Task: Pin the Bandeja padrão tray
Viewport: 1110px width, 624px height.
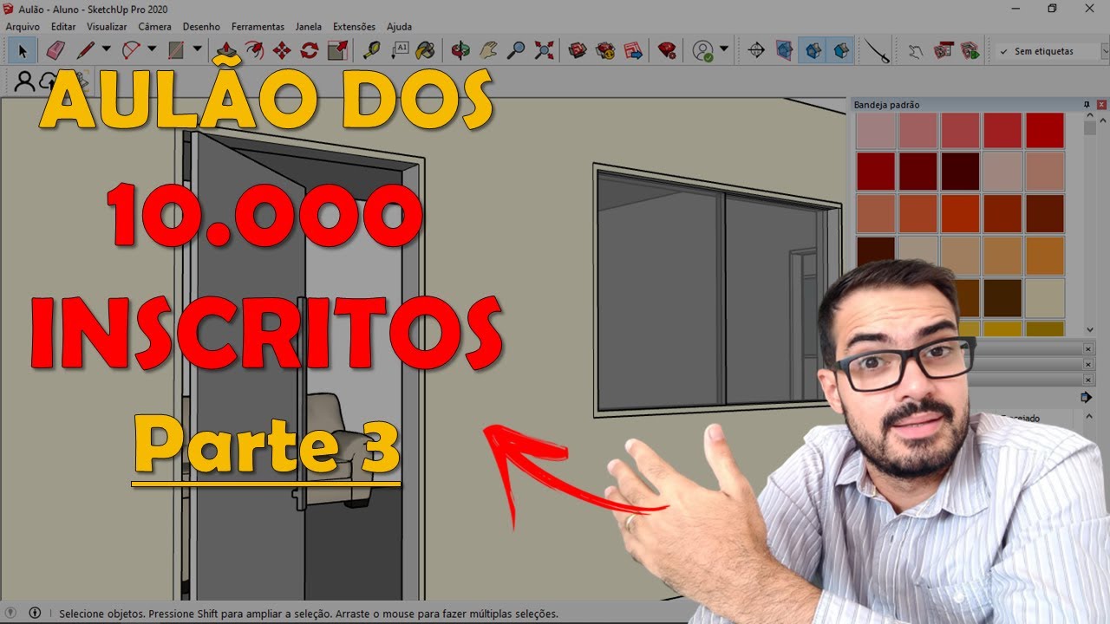Action: 1087,104
